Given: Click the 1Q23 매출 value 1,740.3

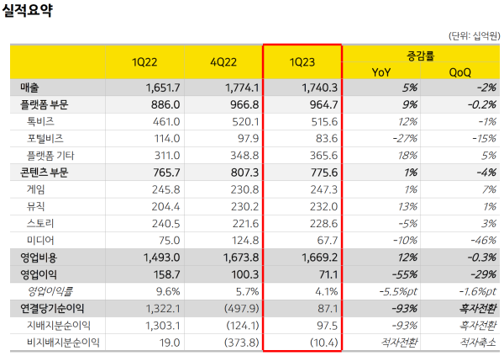Looking at the screenshot, I should pyautogui.click(x=319, y=88).
